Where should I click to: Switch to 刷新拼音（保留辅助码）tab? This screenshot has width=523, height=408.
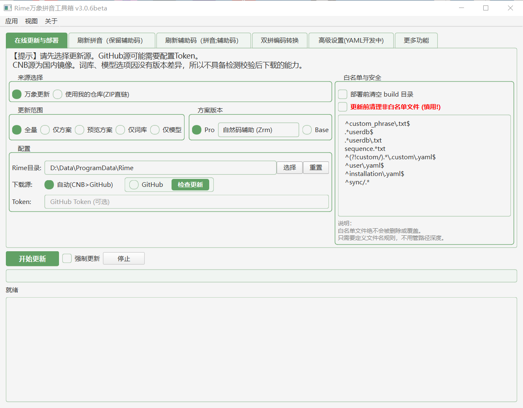pos(111,41)
